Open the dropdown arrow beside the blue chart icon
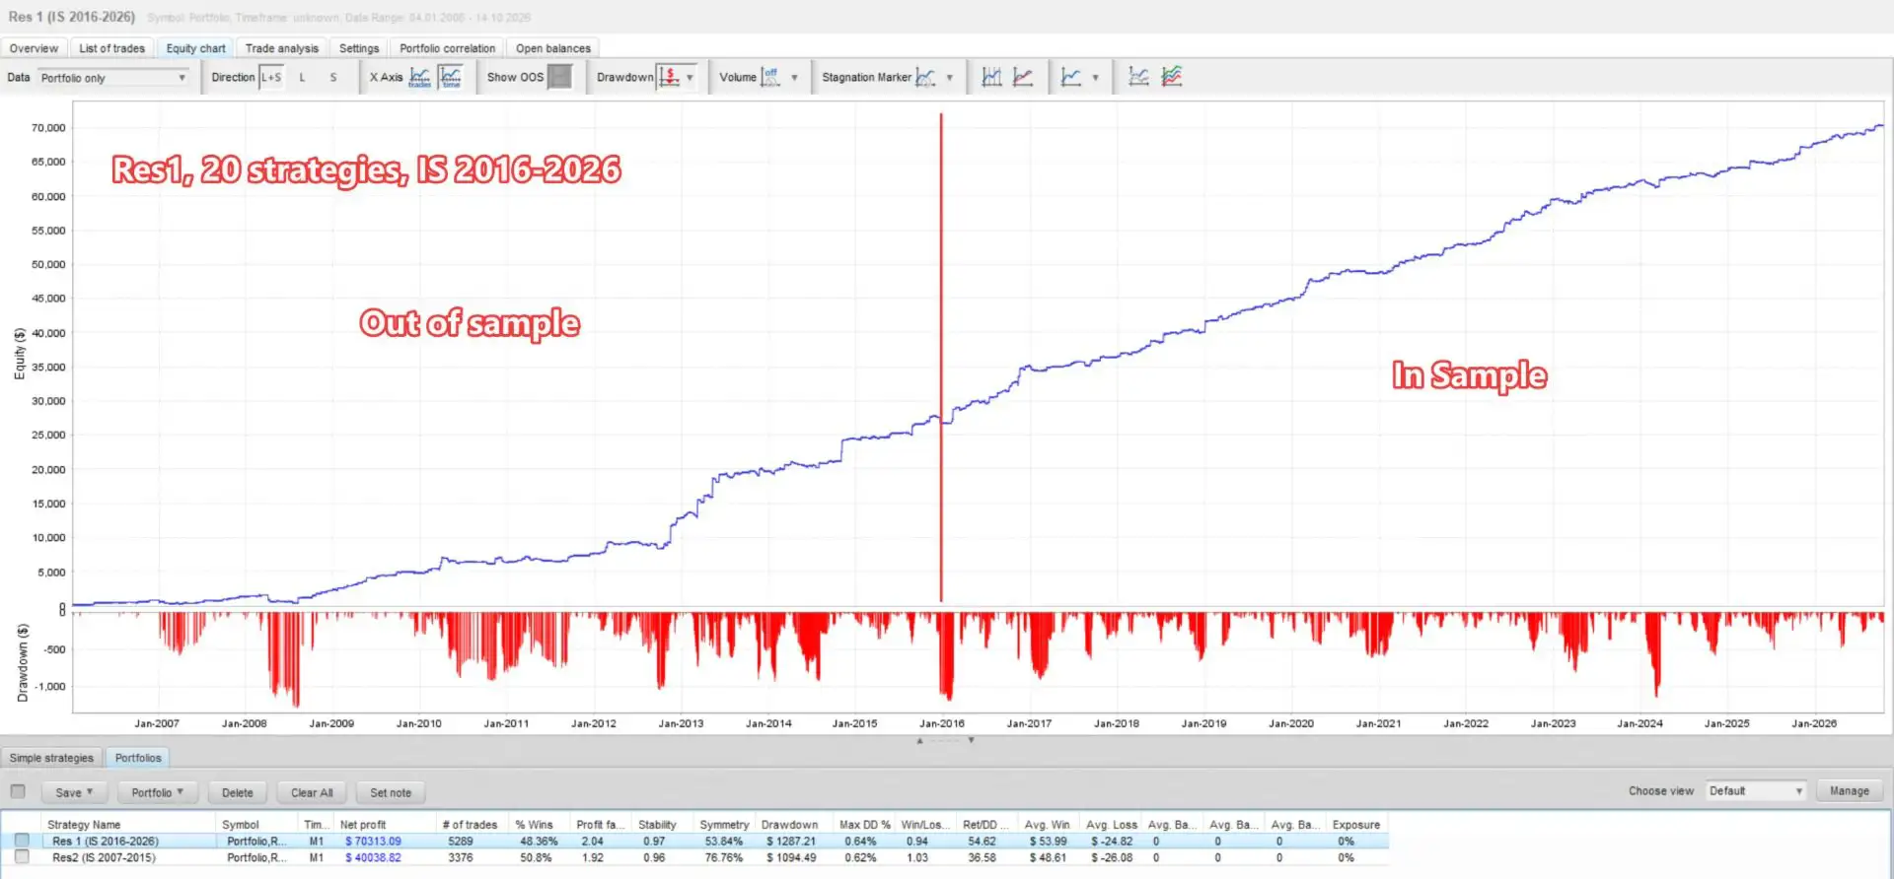The height and width of the screenshot is (879, 1894). 1095,78
